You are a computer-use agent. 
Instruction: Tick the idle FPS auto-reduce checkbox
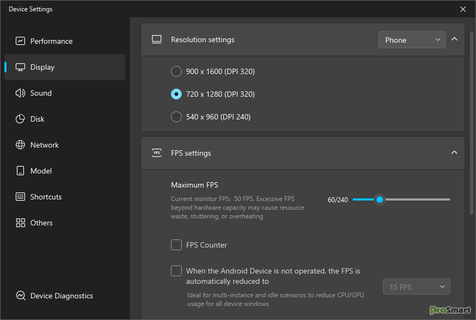(x=176, y=271)
